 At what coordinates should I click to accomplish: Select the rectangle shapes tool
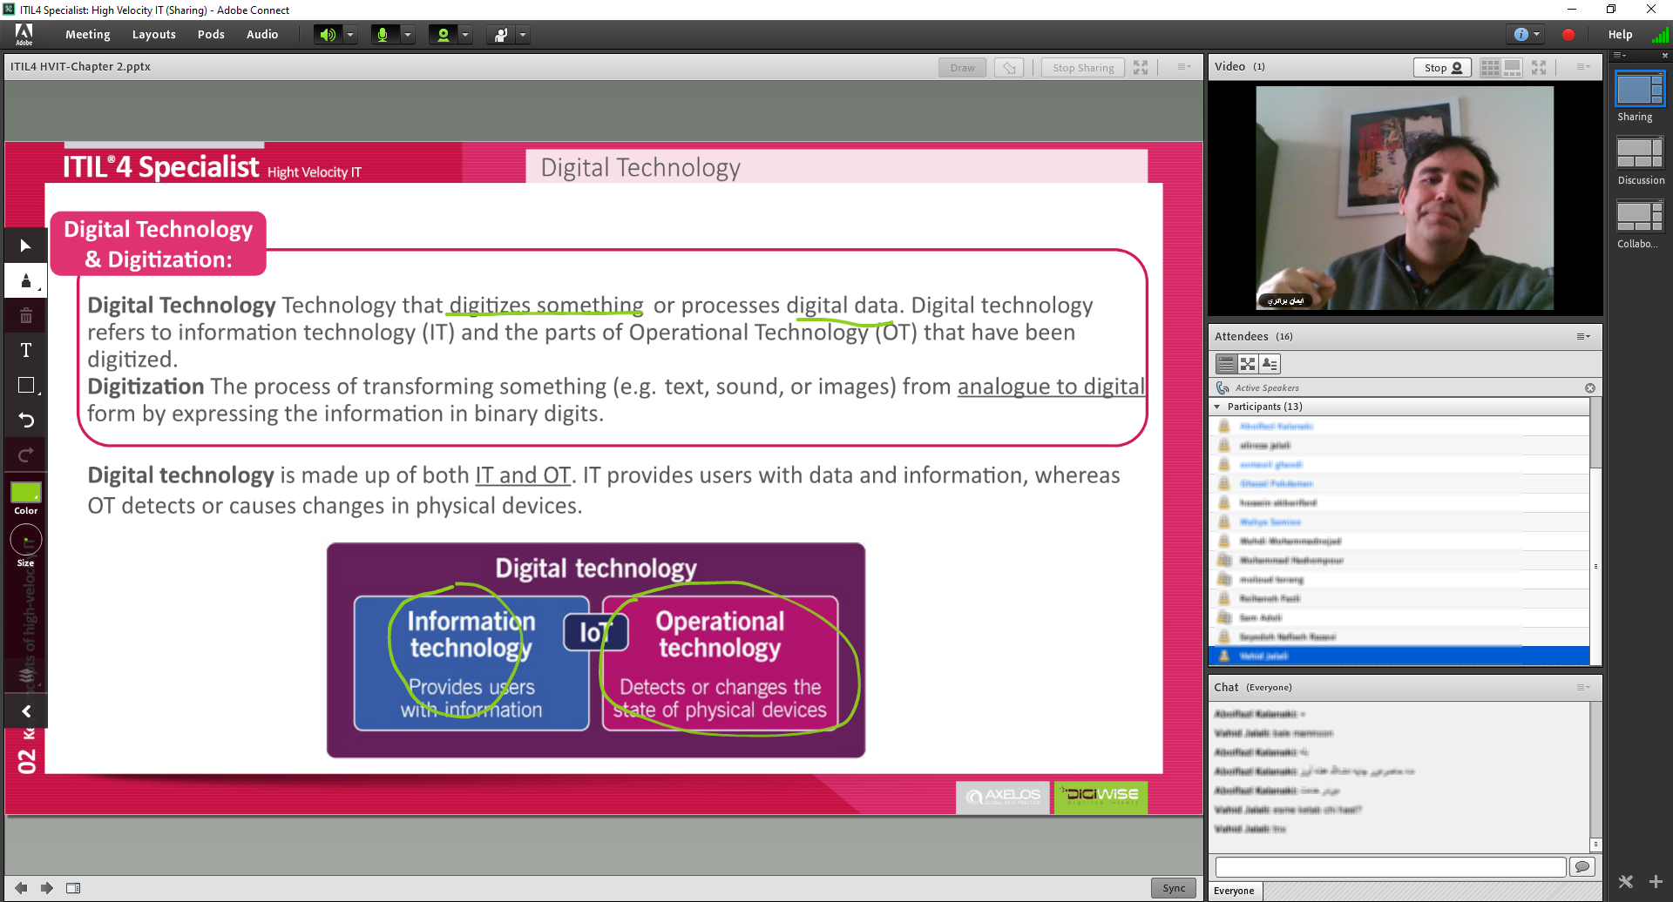[x=26, y=386]
